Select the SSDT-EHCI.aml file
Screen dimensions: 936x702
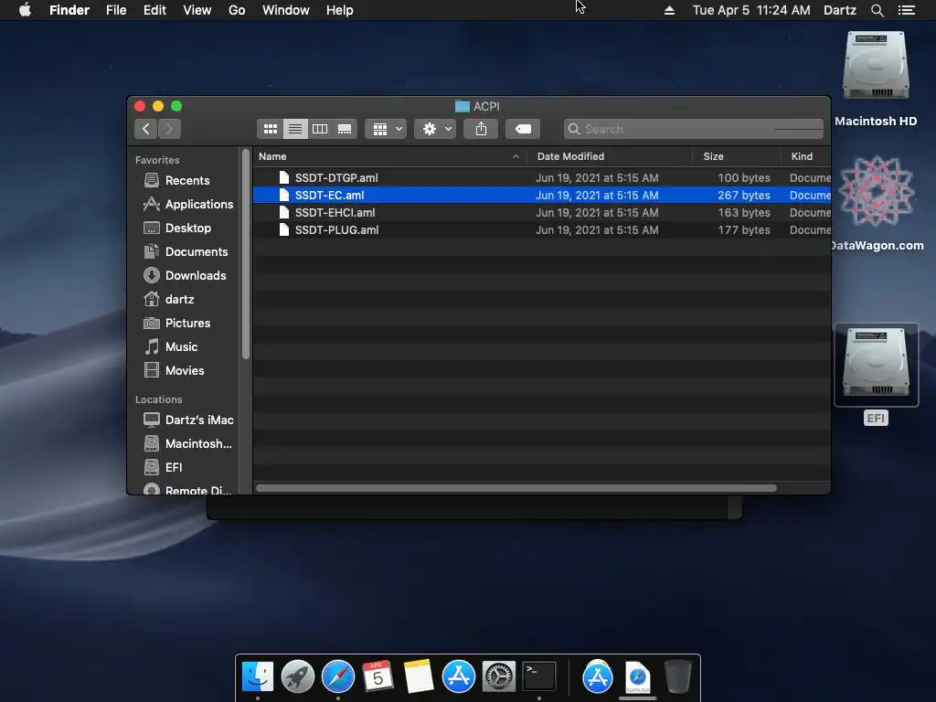coord(541,212)
